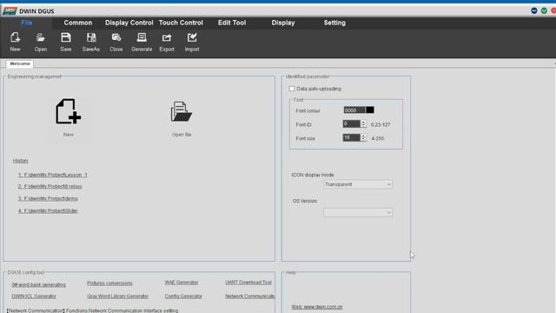The height and width of the screenshot is (313, 556).
Task: Close project using Close toolbar icon
Action: [x=116, y=42]
